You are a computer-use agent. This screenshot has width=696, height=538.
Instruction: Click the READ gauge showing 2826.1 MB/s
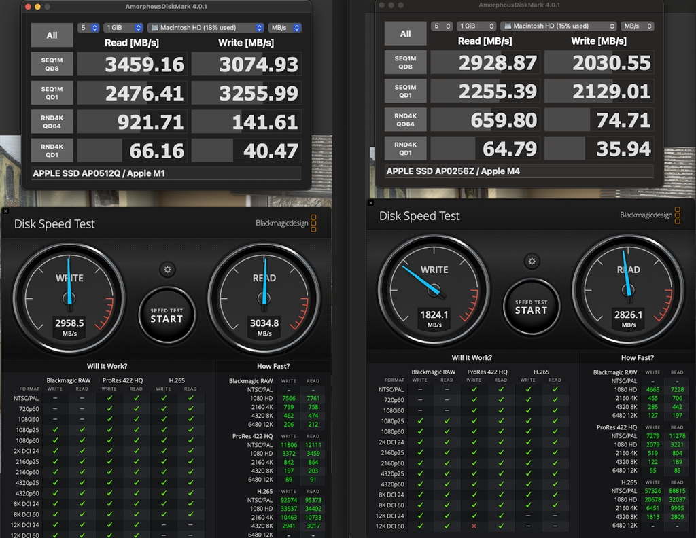click(628, 290)
